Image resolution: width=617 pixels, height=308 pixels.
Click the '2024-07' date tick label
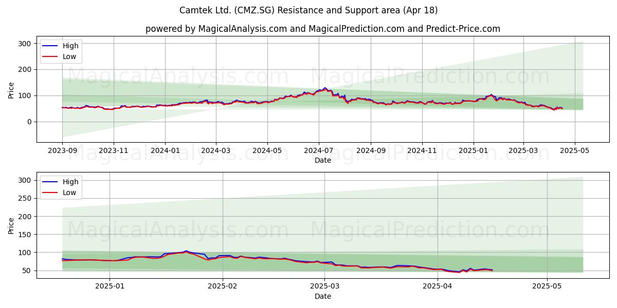(x=318, y=150)
